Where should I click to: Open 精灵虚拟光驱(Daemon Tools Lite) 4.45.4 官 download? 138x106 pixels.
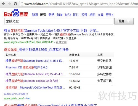pos(35,61)
